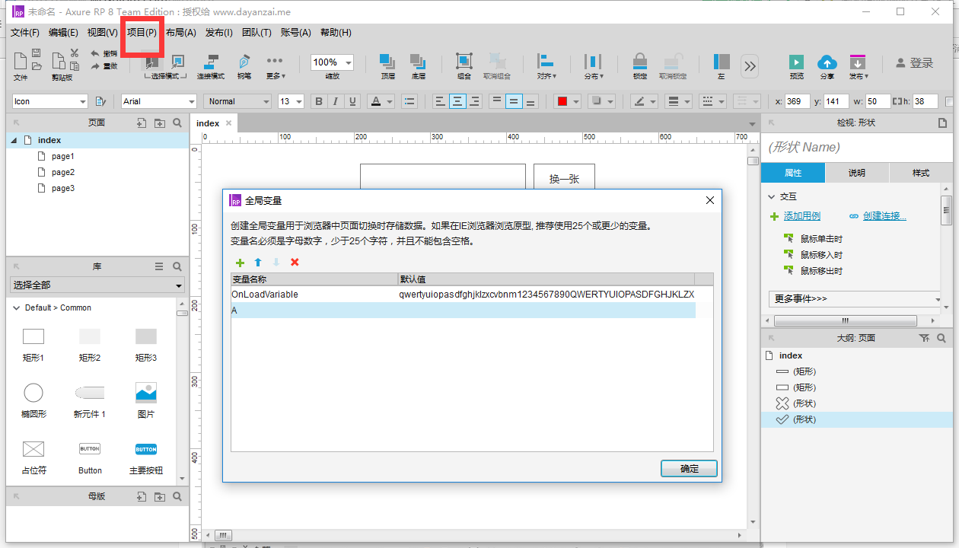Open the 更多事件 dropdown
959x548 pixels.
[x=855, y=299]
